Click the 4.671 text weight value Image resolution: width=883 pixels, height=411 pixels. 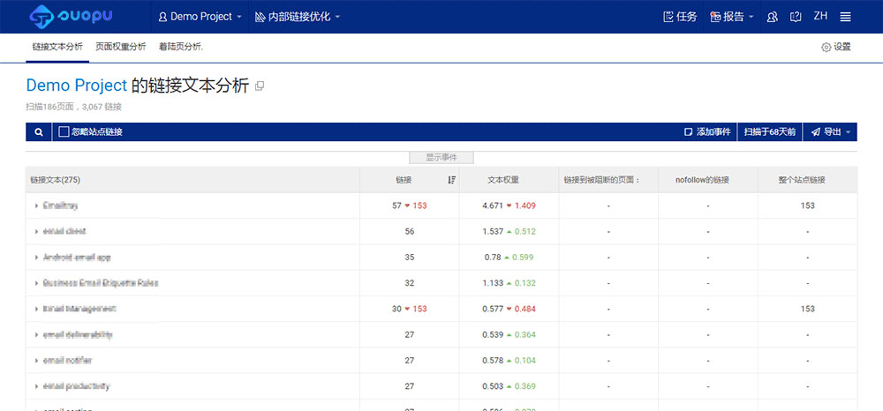493,205
